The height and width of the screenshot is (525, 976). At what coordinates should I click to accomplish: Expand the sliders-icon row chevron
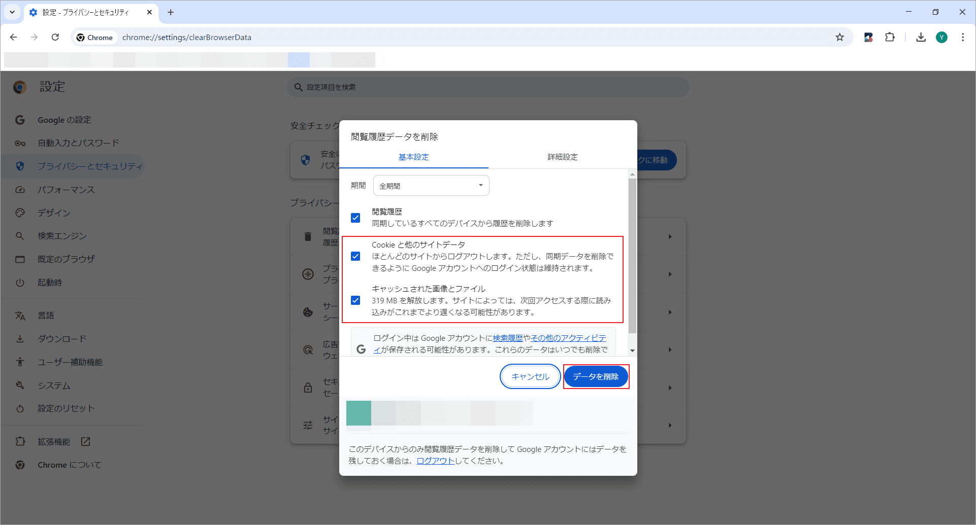tap(670, 425)
